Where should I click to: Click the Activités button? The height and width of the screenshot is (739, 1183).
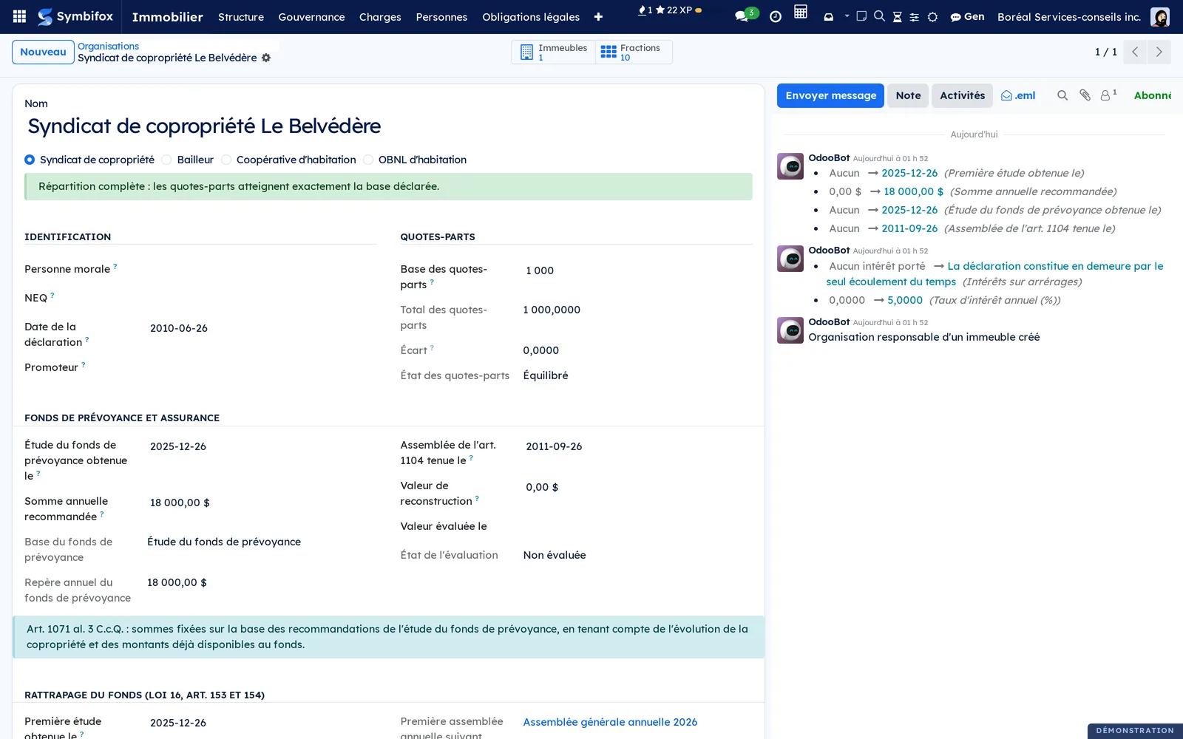coord(962,95)
